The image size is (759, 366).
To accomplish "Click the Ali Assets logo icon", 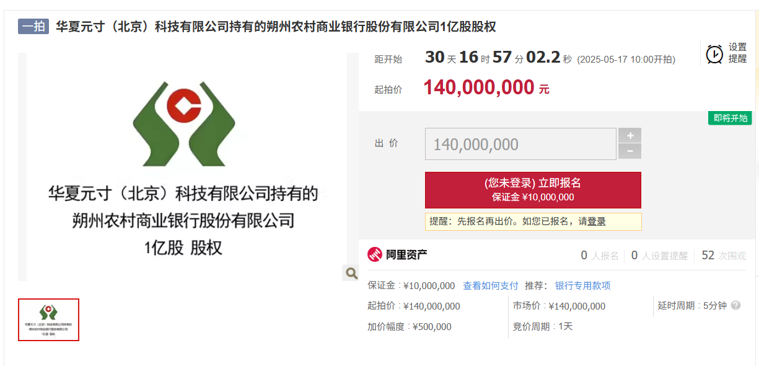I will tap(375, 254).
